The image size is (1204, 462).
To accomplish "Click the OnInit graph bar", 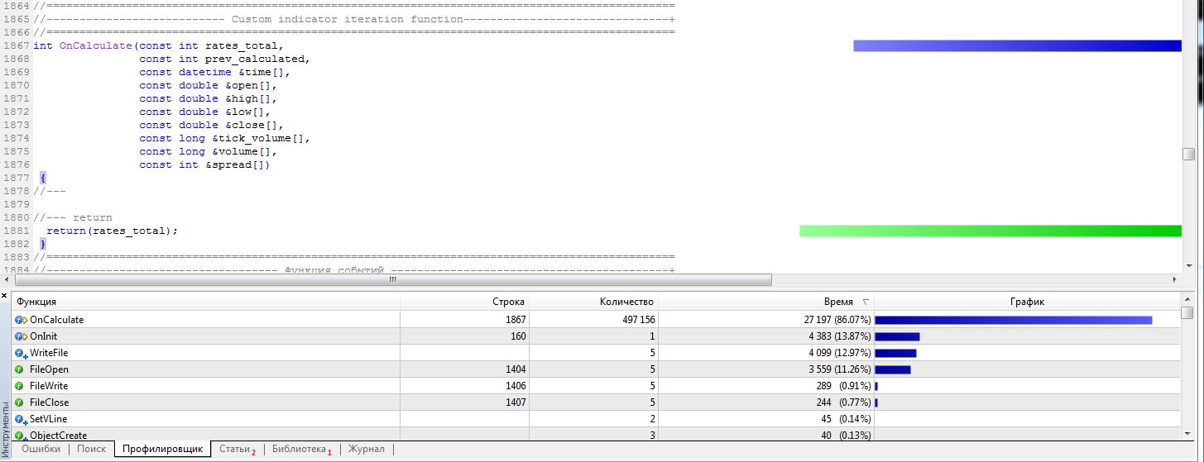I will (898, 336).
